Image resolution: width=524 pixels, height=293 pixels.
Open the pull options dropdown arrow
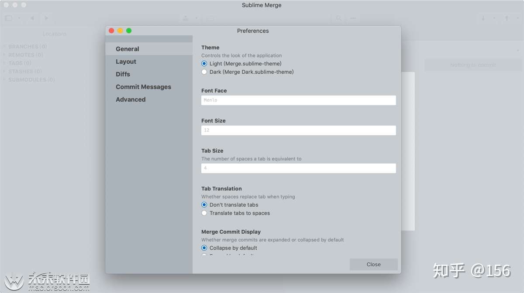[x=494, y=18]
